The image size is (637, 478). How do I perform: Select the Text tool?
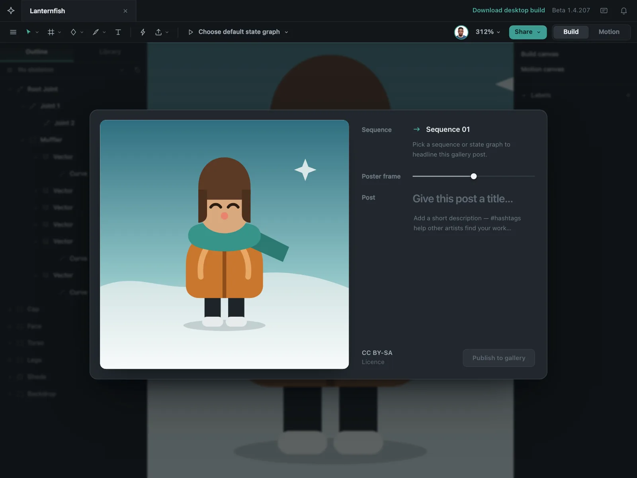click(x=118, y=32)
